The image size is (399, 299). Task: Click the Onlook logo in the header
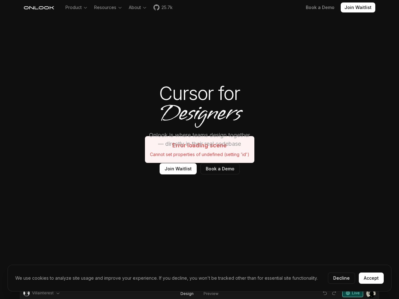click(39, 7)
